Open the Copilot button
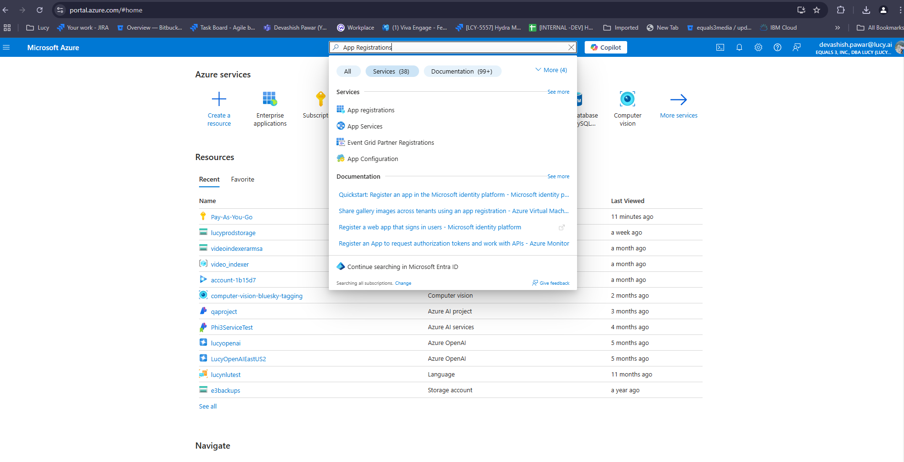904x462 pixels. 606,47
